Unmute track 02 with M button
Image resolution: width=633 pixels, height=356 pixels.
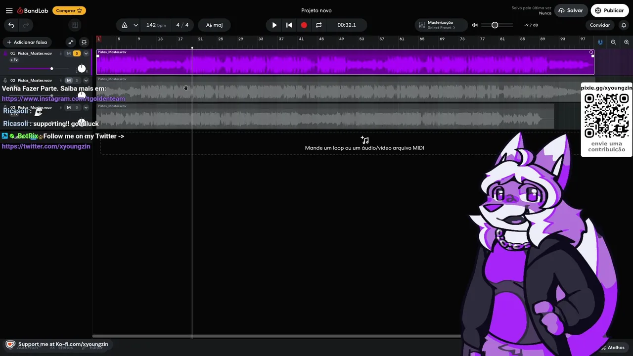tap(69, 80)
